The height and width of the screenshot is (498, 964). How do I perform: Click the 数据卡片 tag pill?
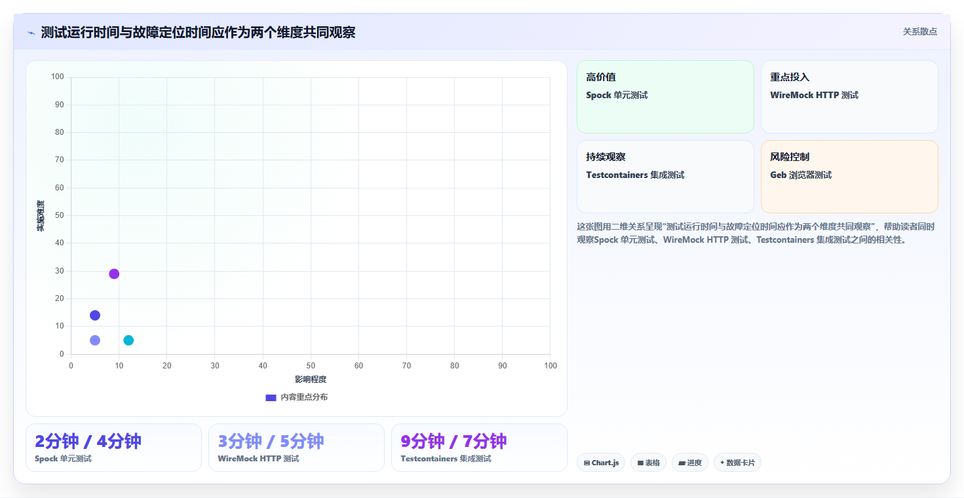tap(737, 463)
